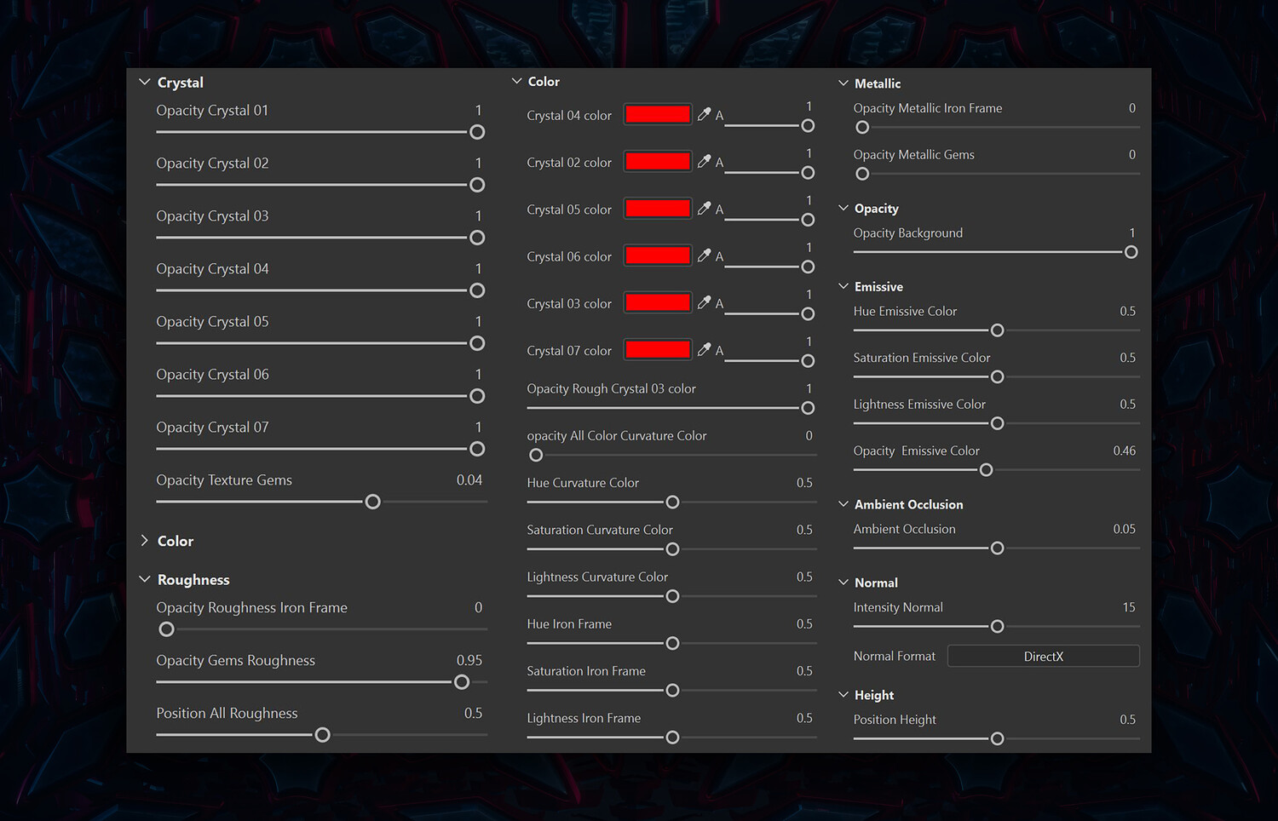Image resolution: width=1278 pixels, height=821 pixels.
Task: Open the Normal Format dropdown
Action: 1043,657
